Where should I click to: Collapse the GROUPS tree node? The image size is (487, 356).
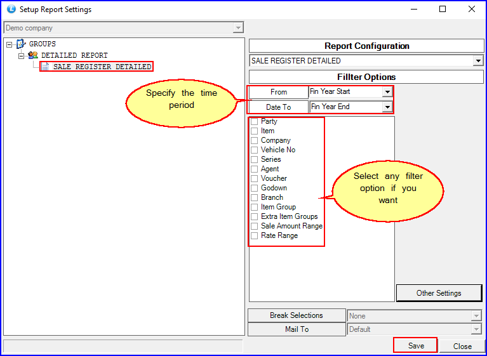point(9,44)
